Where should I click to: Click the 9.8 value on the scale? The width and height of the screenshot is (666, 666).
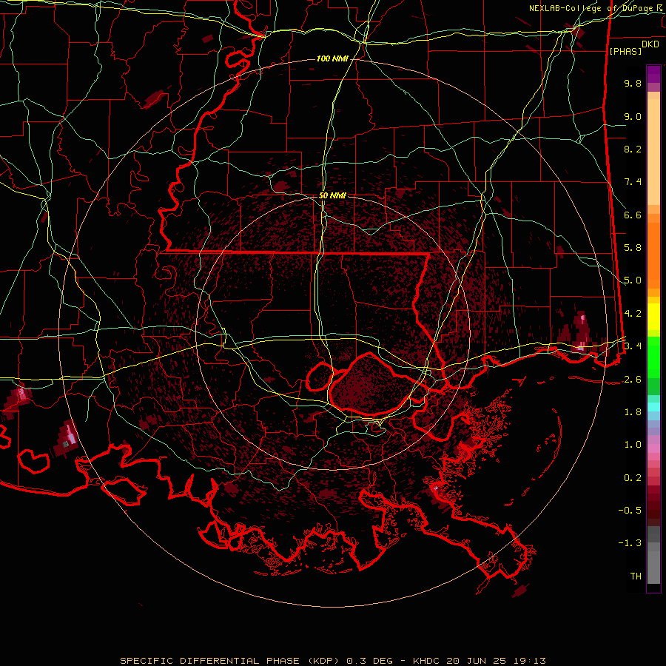tap(633, 83)
